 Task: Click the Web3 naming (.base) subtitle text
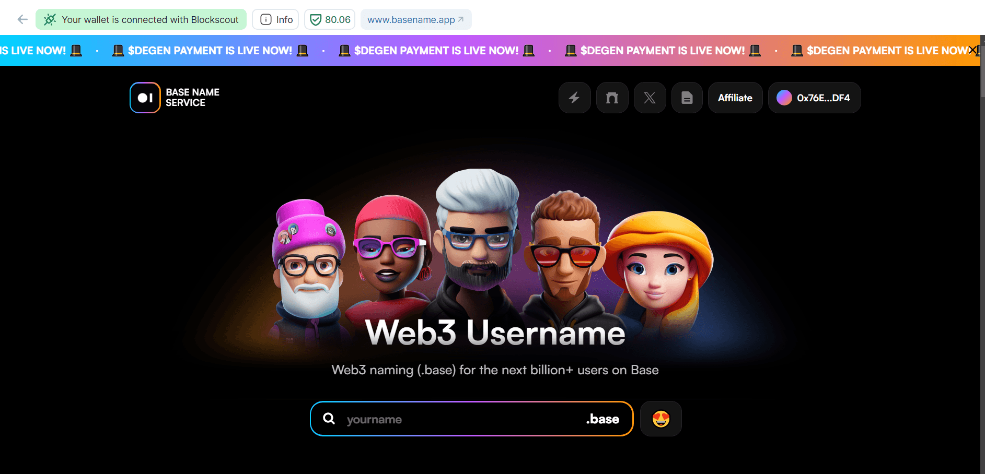[495, 370]
